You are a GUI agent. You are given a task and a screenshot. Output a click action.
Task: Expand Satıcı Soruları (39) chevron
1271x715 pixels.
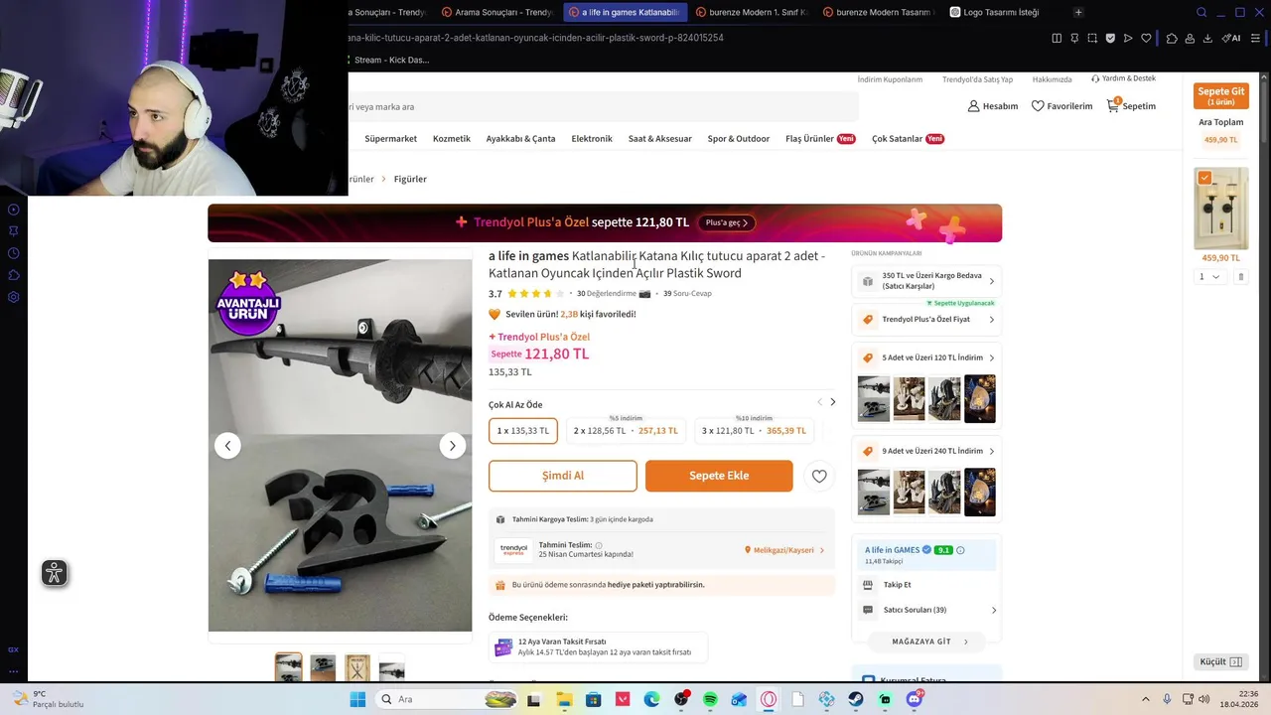pos(994,610)
